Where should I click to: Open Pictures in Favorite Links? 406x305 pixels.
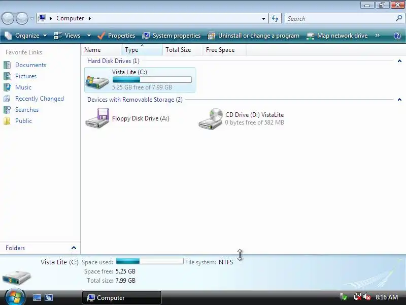click(x=26, y=76)
